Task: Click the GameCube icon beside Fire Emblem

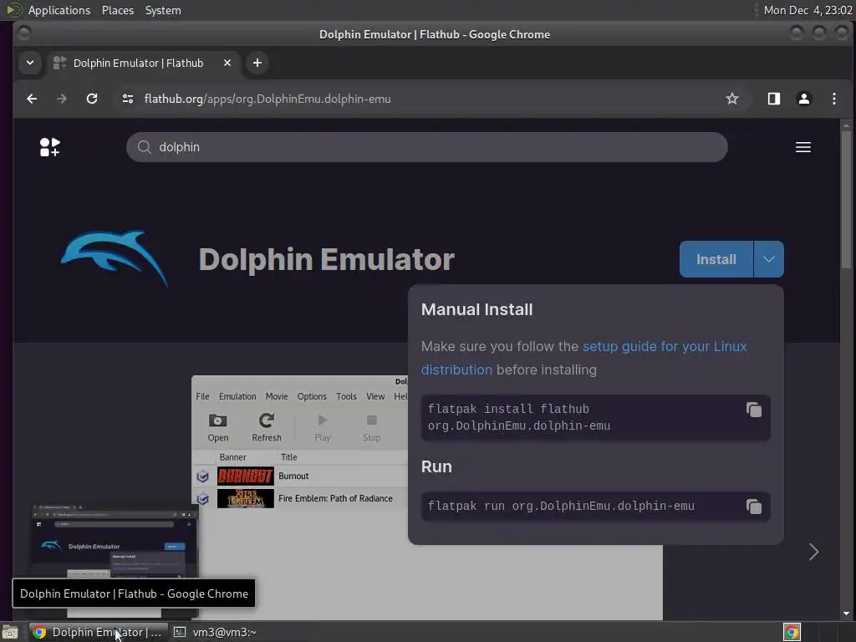Action: click(202, 498)
